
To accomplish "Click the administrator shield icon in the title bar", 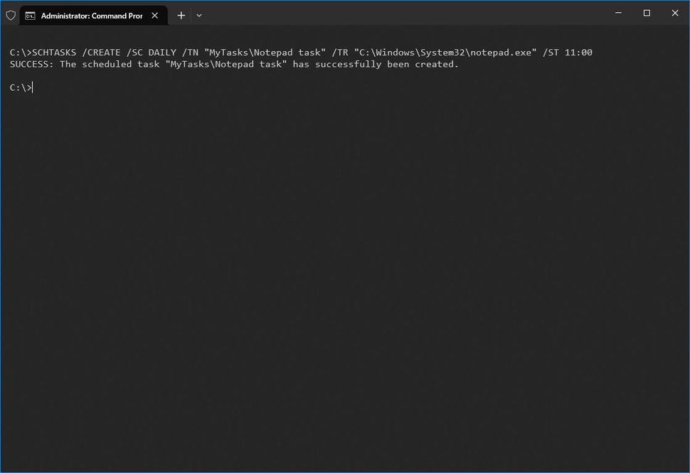I will coord(11,15).
